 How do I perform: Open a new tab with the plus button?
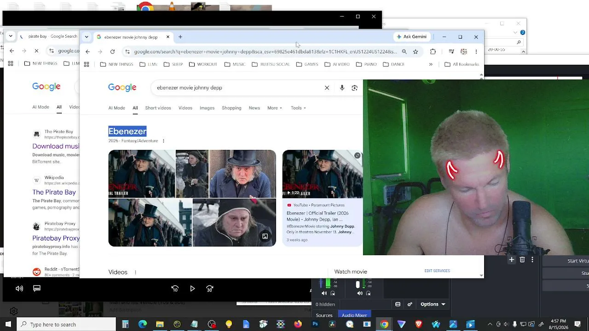pos(180,37)
